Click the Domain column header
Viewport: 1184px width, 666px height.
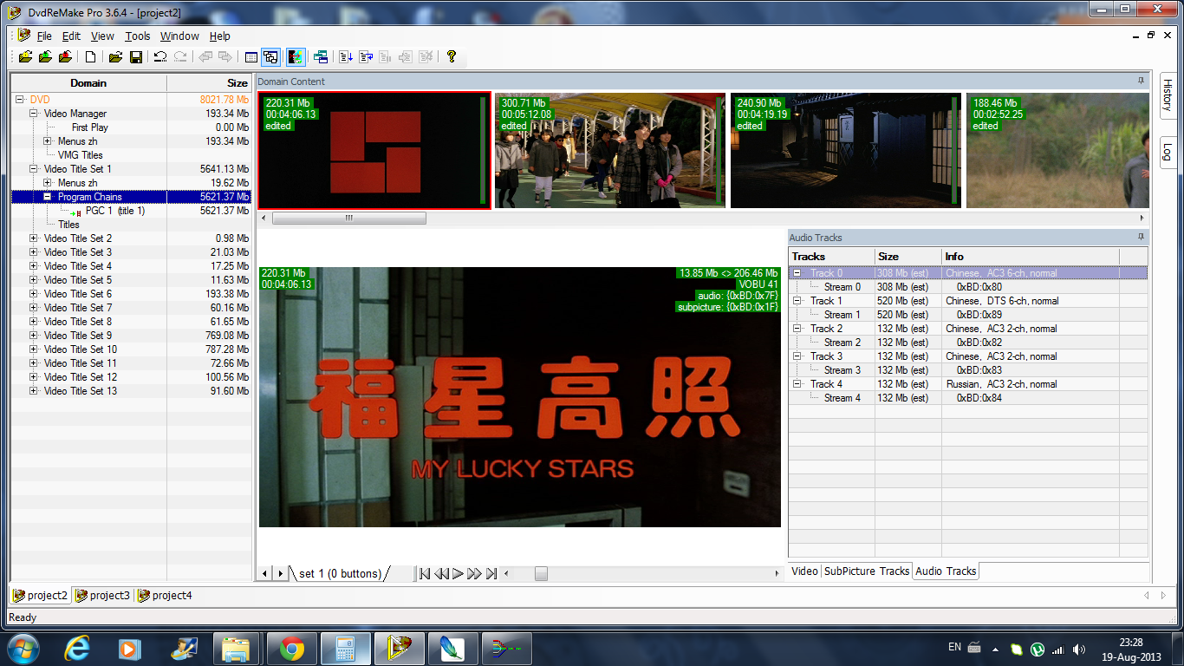(88, 83)
